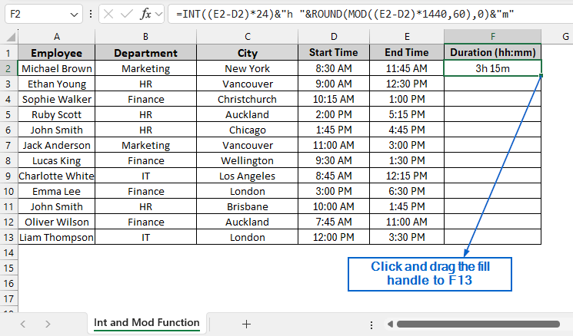The width and height of the screenshot is (573, 336).
Task: Click the City header cell
Action: coord(248,53)
